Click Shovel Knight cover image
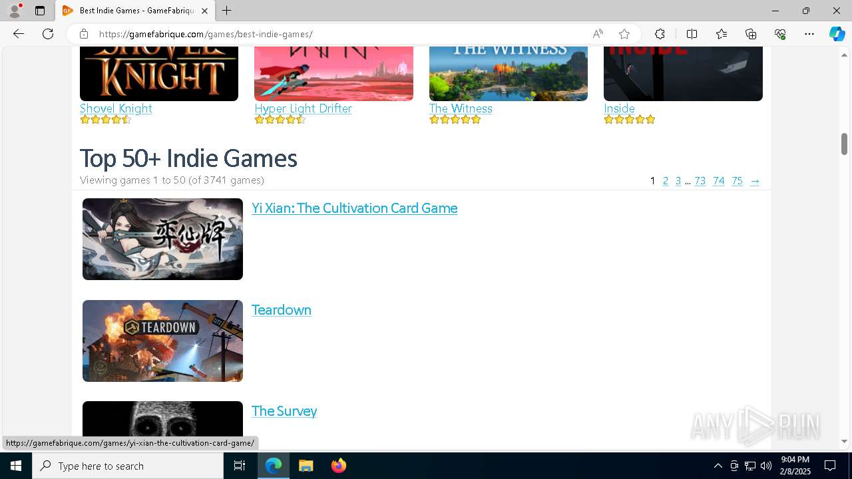Viewport: 852px width, 479px height. [x=159, y=74]
